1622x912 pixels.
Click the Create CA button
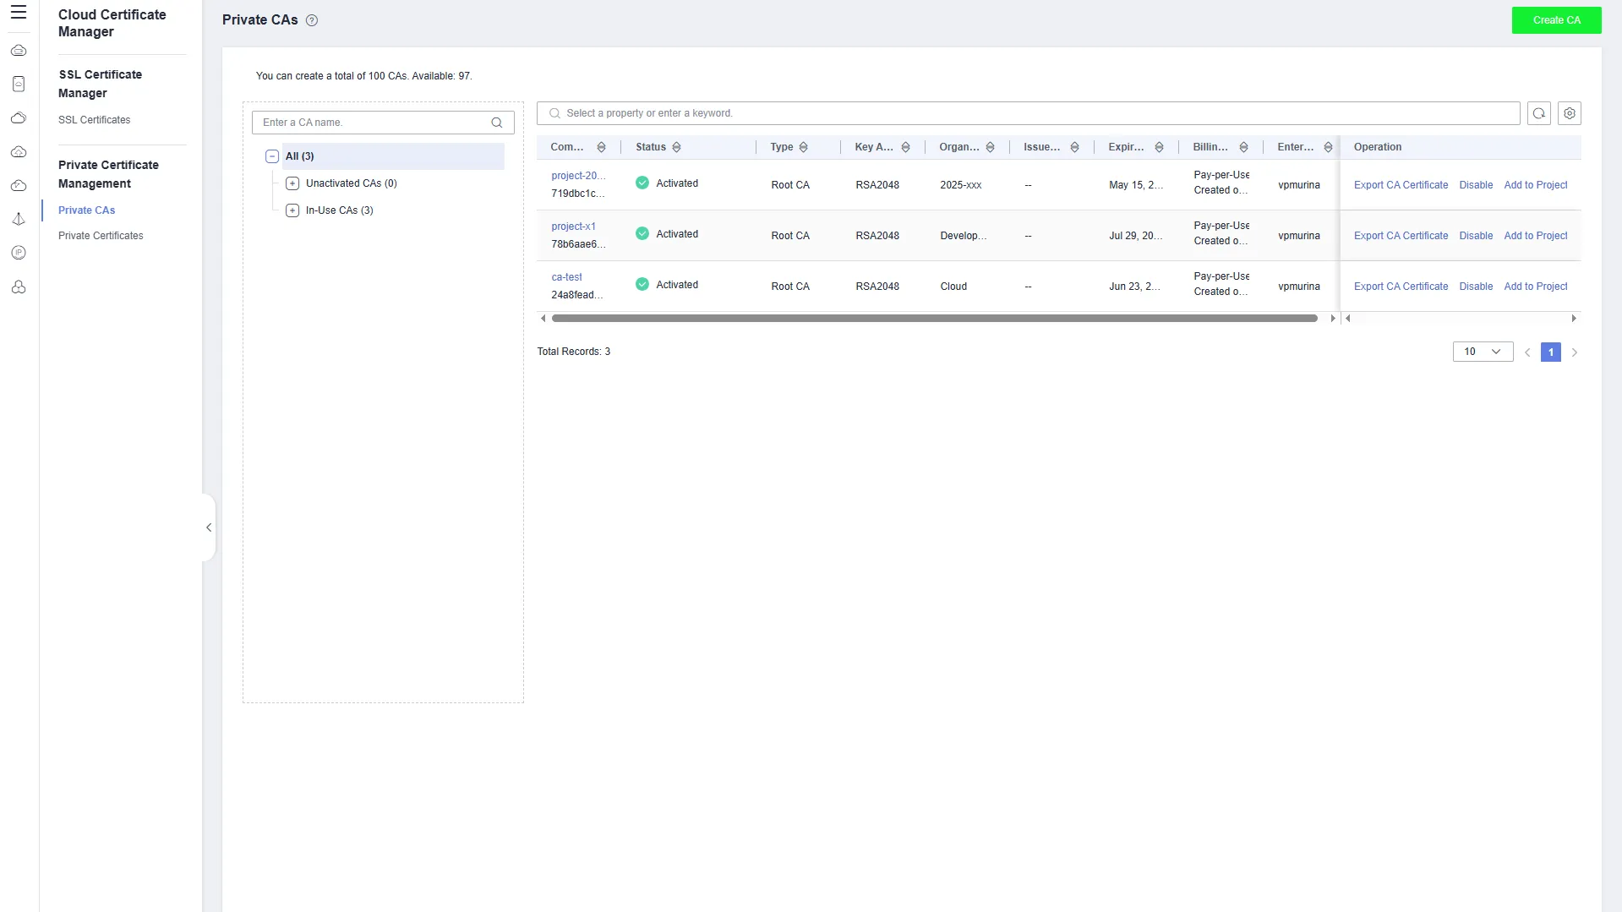(1556, 20)
